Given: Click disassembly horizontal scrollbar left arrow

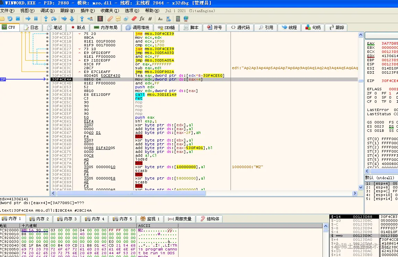Looking at the screenshot, I should tap(53, 193).
